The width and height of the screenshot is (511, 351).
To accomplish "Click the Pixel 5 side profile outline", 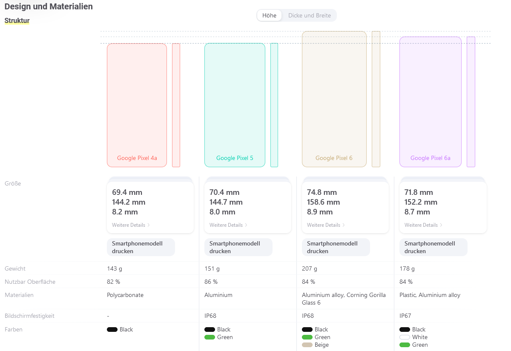I will click(274, 105).
